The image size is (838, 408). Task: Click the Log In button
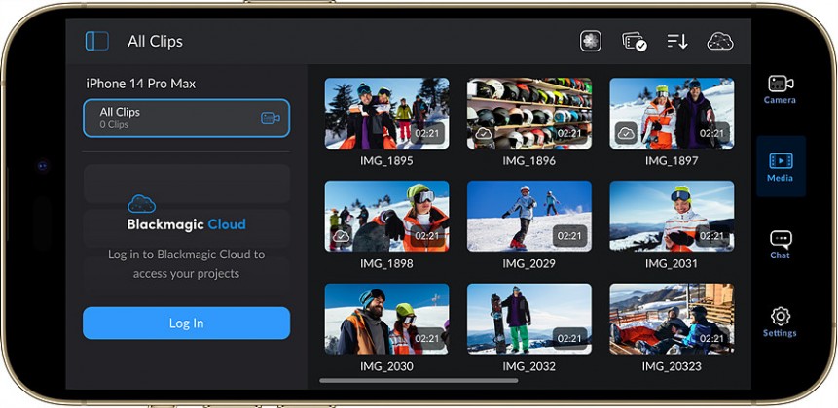187,323
